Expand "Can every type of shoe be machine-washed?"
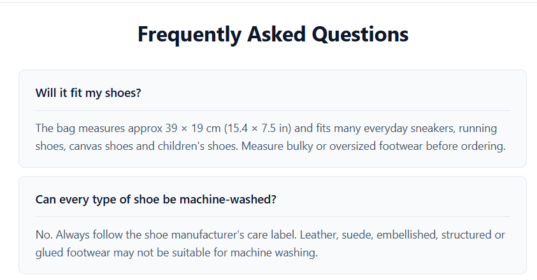The height and width of the screenshot is (280, 537). pyautogui.click(x=155, y=200)
